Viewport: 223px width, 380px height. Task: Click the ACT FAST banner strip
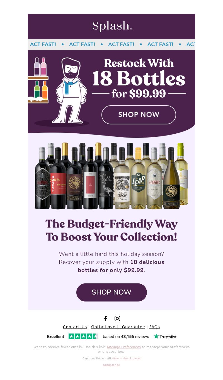(111, 45)
